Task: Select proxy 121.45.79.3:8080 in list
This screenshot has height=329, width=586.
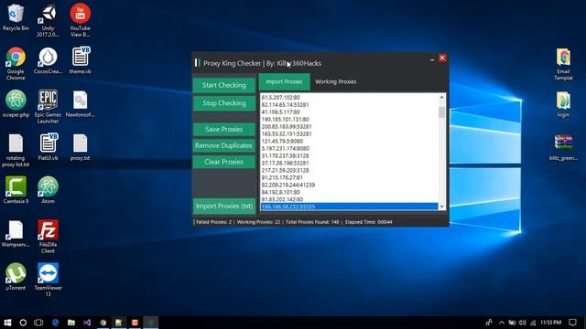Action: (349, 141)
